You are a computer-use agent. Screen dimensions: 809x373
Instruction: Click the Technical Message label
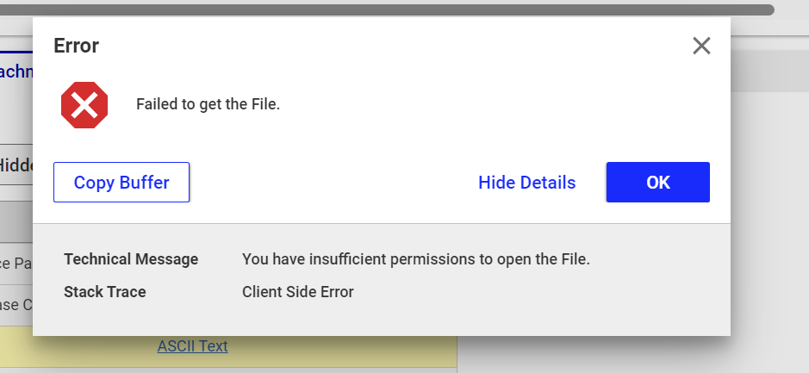click(x=131, y=259)
